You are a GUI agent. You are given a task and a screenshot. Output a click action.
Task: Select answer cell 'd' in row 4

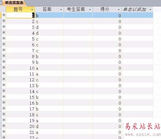click(49, 33)
